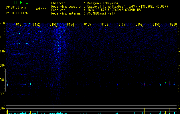The width and height of the screenshot is (180, 114).
Task: Click the 0159 time marker
Action: 156,25
